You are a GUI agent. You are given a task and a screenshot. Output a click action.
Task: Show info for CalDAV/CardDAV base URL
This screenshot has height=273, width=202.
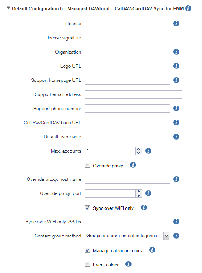click(x=176, y=123)
